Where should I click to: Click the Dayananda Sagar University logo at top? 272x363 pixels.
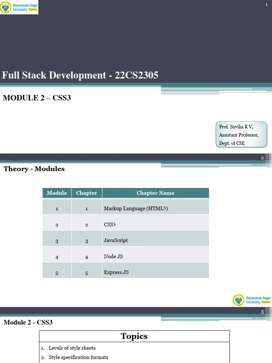coord(19,7)
